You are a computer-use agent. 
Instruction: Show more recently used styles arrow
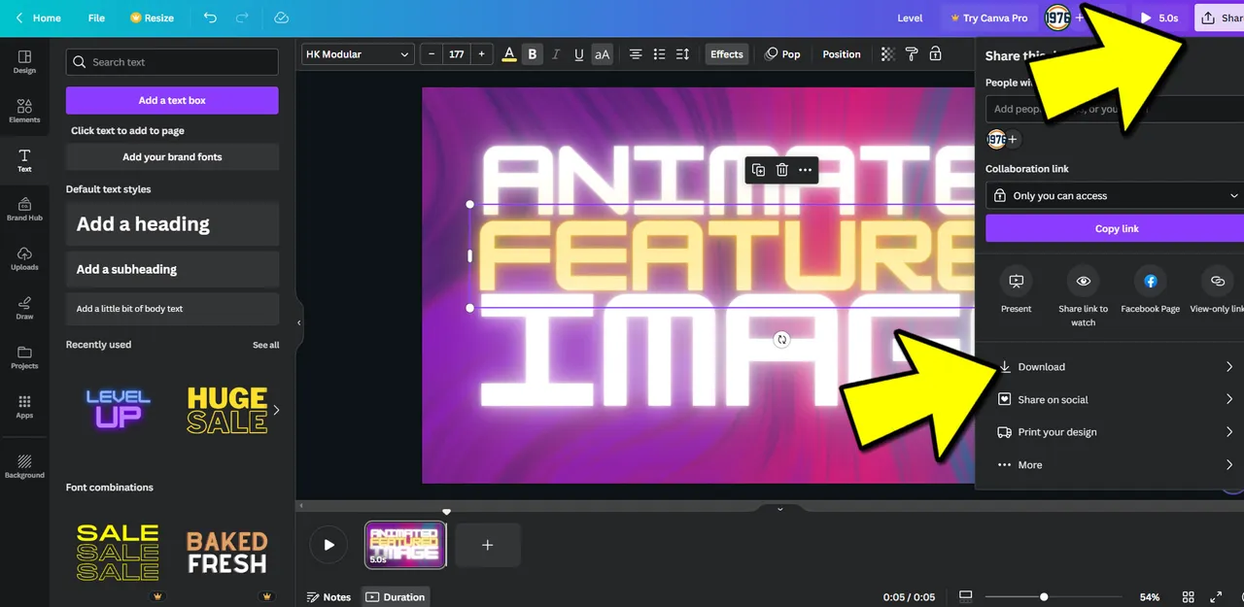tap(276, 410)
